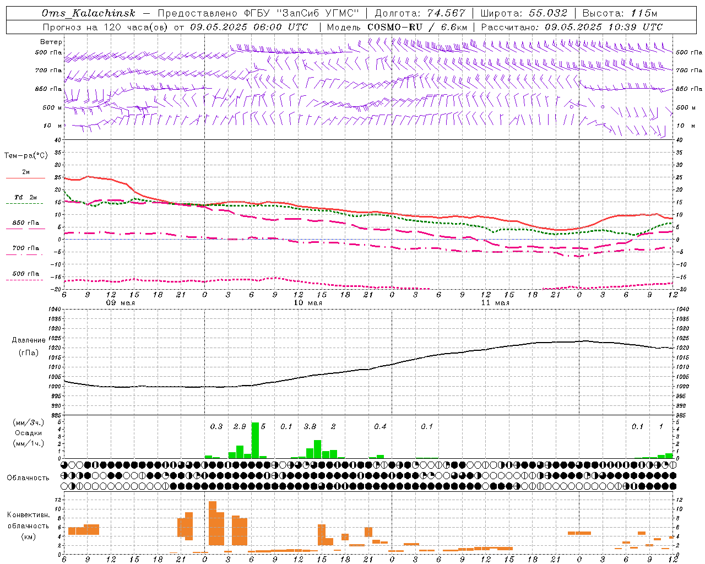Click the '(мм/3ч.)' precipitation units label
Viewport: 705px width, 564px height.
(28, 422)
